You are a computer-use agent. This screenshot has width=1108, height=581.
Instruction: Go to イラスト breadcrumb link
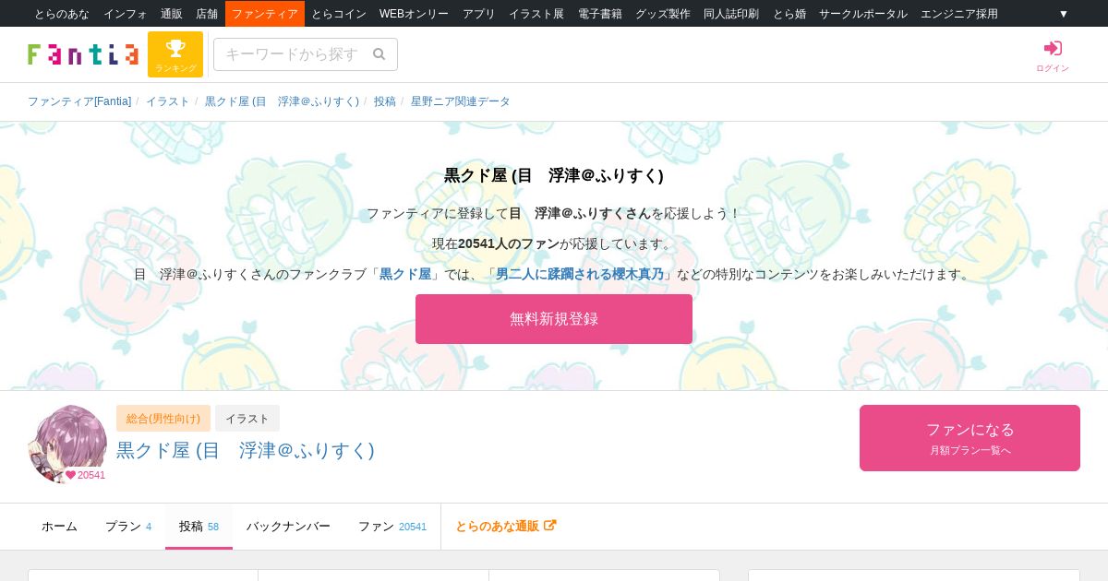(168, 101)
